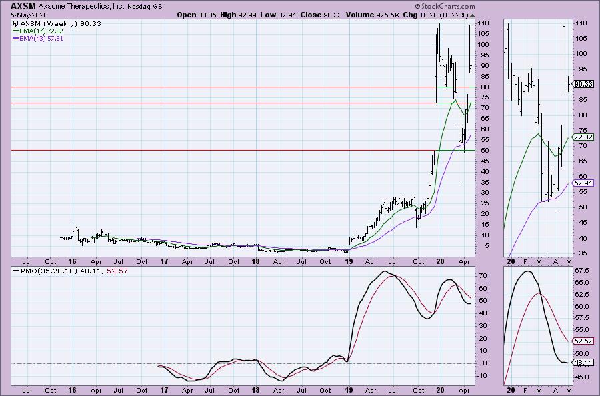Click the red horizontal support line at 80
Image resolution: width=600 pixels, height=396 pixels.
223,87
